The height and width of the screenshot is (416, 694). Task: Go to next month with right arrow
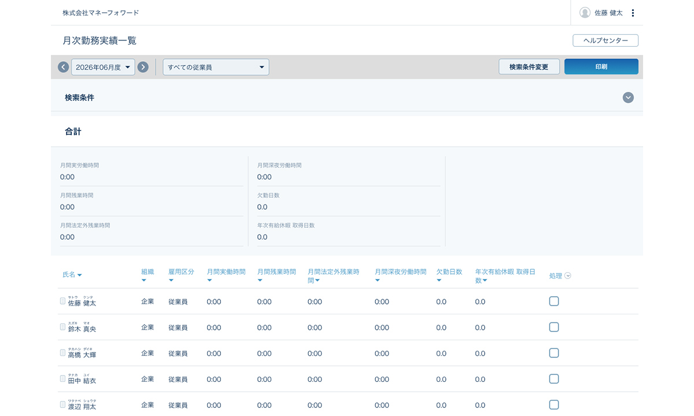[x=143, y=67]
